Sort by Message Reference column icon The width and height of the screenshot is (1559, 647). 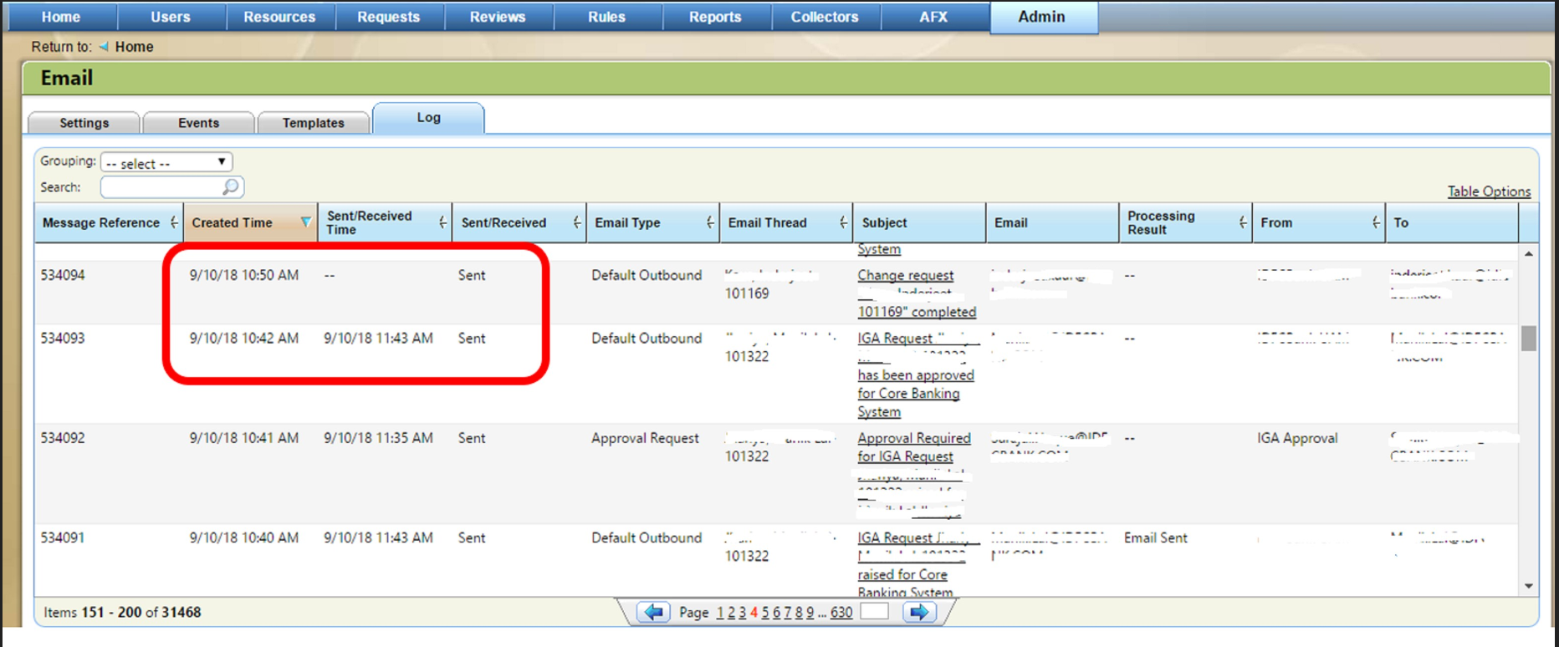point(173,222)
